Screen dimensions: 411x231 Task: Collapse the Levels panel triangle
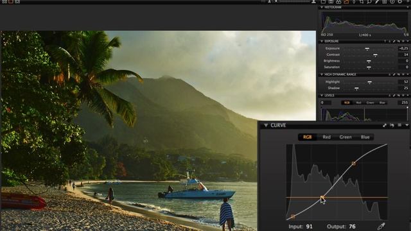click(322, 96)
